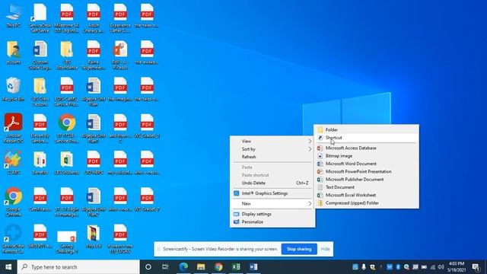Open File Explorer from the taskbar
This screenshot has height=274, width=487.
click(201, 267)
